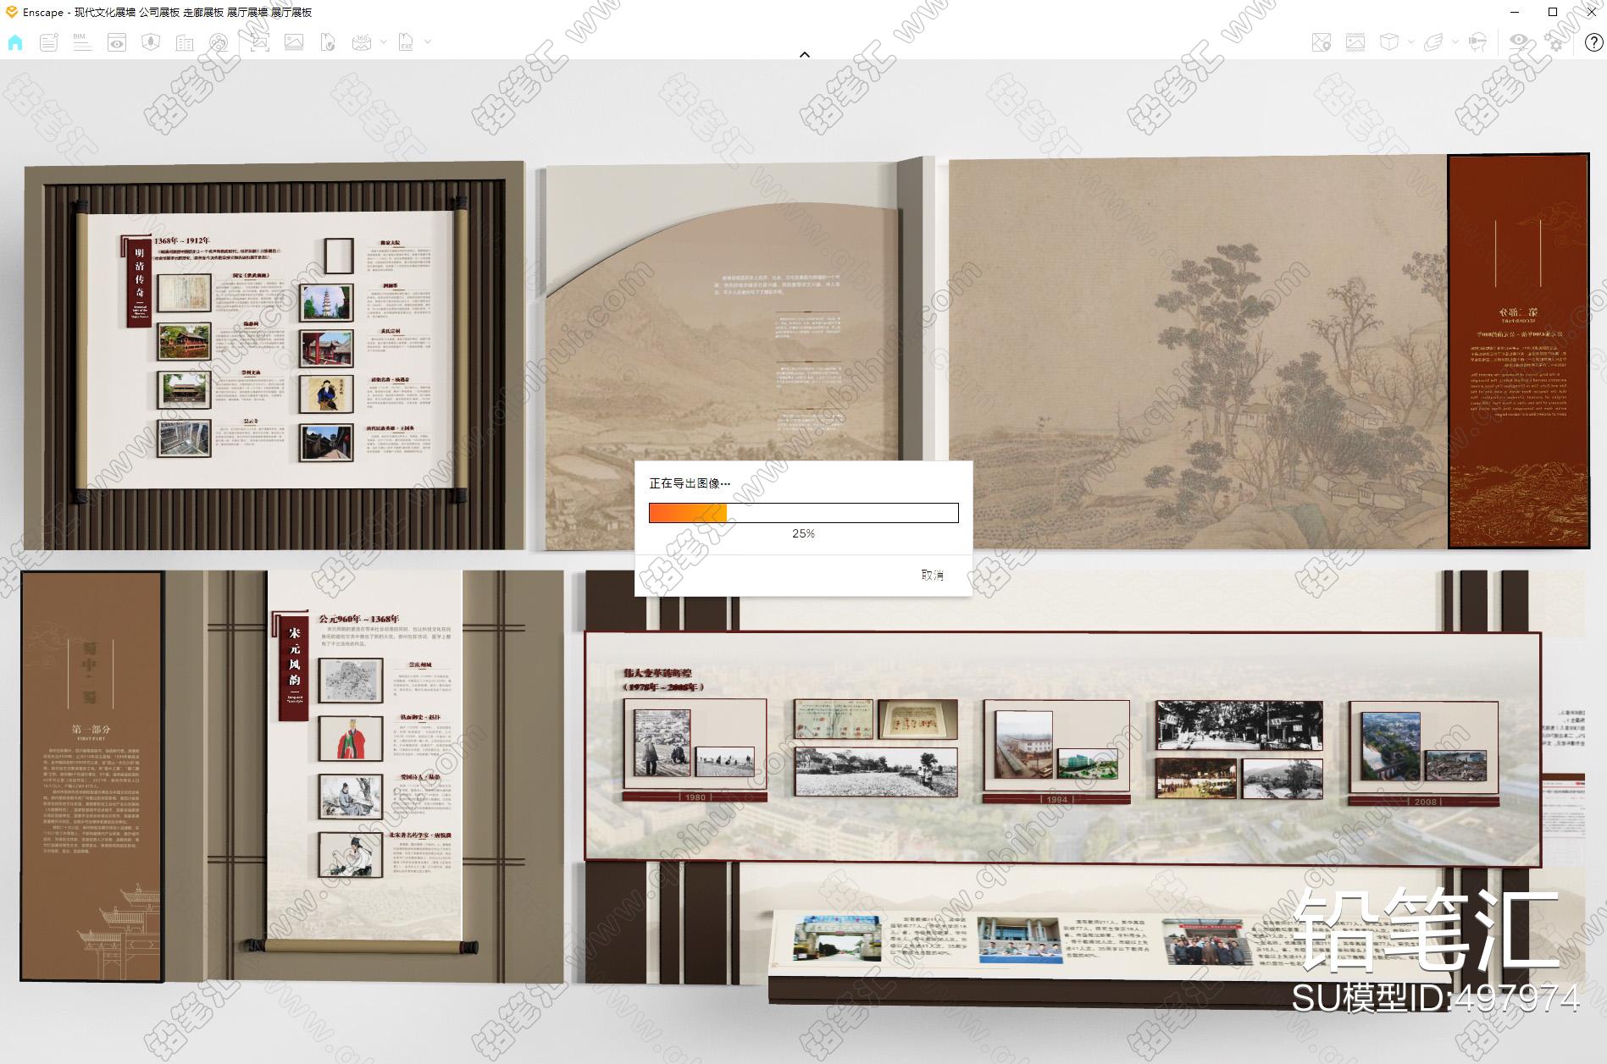Open the BIM info panel
The image size is (1607, 1064).
(82, 42)
